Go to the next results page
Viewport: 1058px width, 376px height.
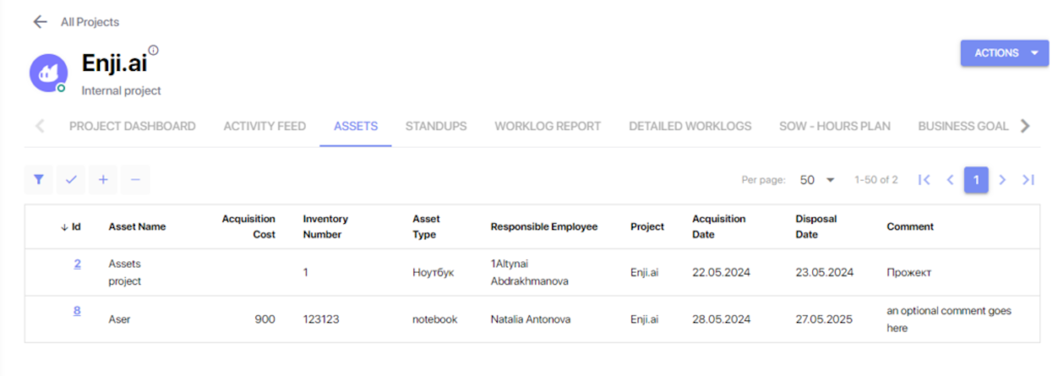point(1002,180)
